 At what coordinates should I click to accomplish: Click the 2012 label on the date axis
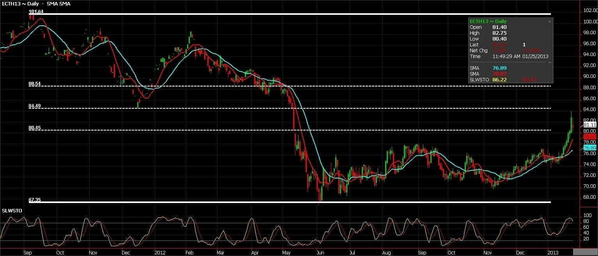pyautogui.click(x=160, y=252)
